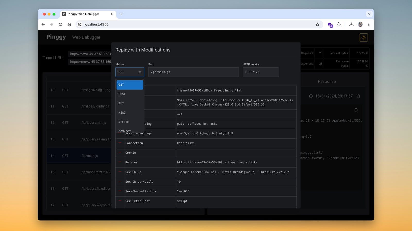Edit the Accept-Language value en-US,en;q=0.9
The image size is (412, 231).
tap(236, 133)
